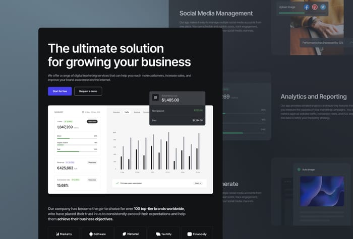353x239 pixels.
Task: Click the $1,485.00 advertising cost value
Action: click(x=170, y=100)
